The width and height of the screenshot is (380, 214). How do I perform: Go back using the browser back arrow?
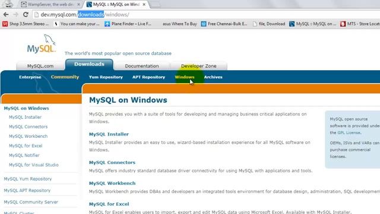[6, 14]
